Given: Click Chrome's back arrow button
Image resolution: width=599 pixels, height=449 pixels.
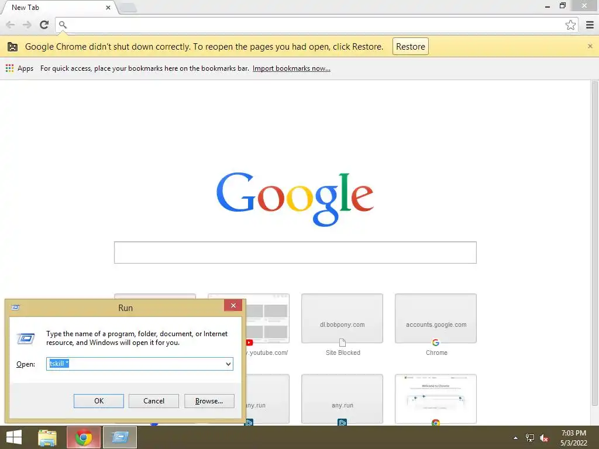Looking at the screenshot, I should 11,25.
